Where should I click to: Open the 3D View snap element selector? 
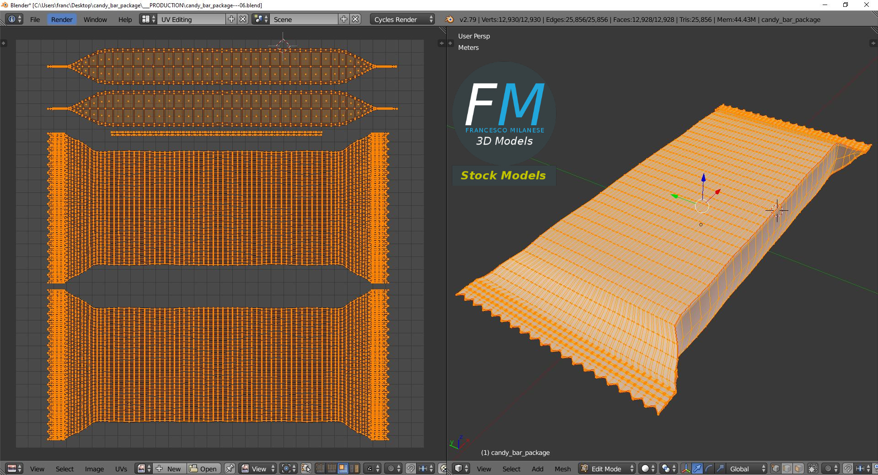point(863,469)
